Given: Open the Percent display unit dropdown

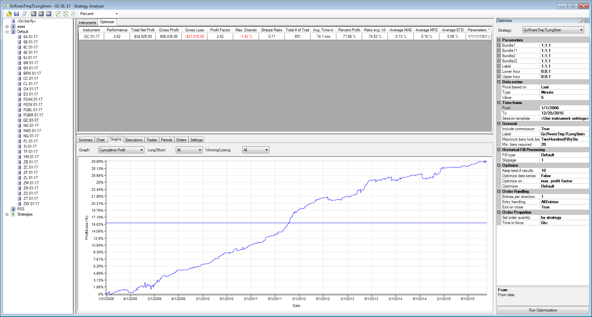Looking at the screenshot, I should (99, 14).
